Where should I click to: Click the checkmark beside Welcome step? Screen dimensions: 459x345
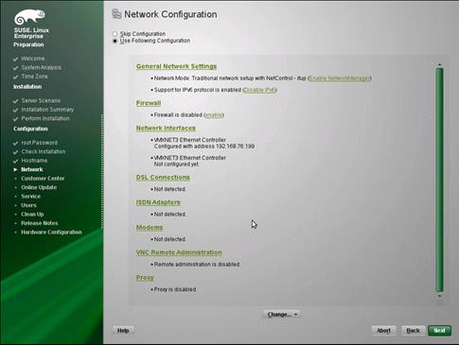(15, 59)
